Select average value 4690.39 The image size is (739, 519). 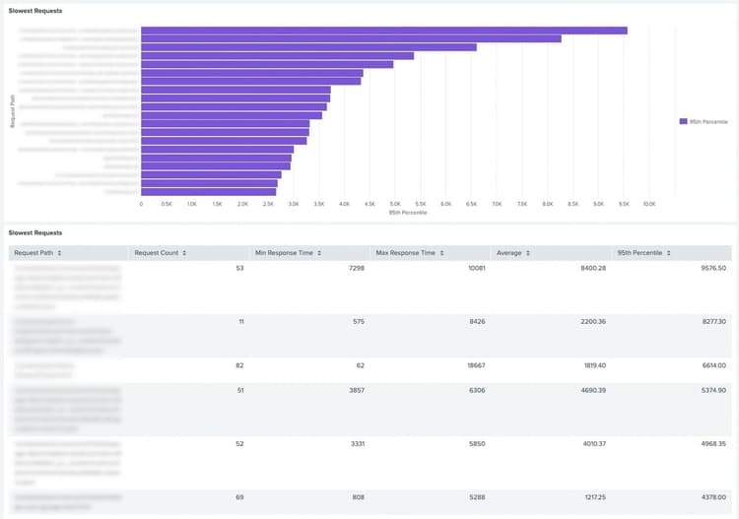593,390
